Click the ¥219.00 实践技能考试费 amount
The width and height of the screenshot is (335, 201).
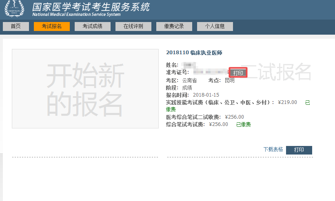click(287, 102)
